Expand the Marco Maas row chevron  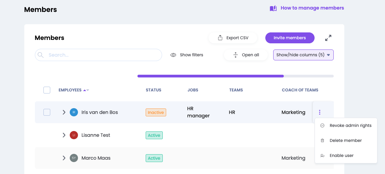(x=64, y=158)
